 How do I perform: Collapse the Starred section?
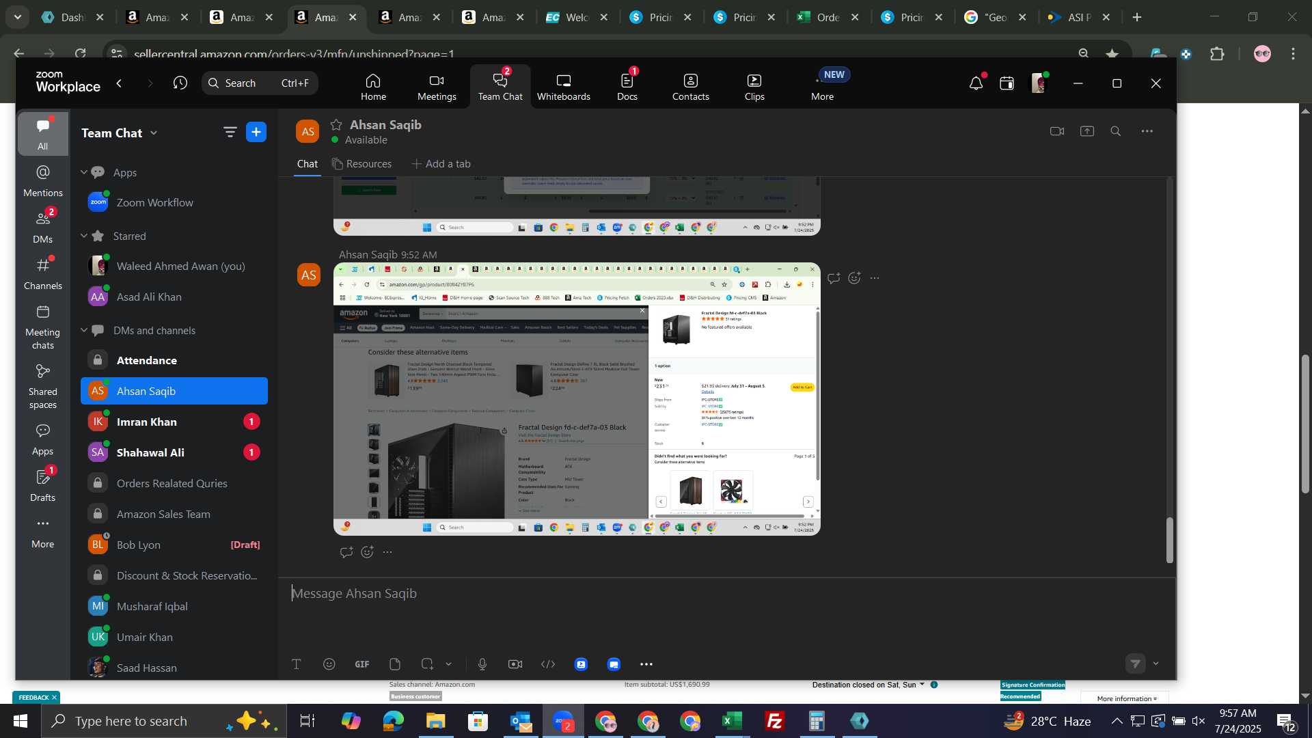point(84,236)
